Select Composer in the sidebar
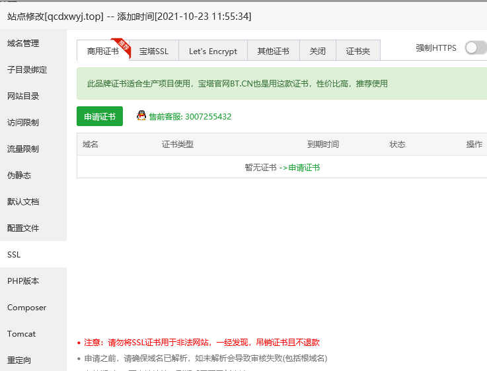The width and height of the screenshot is (487, 371). (33, 308)
